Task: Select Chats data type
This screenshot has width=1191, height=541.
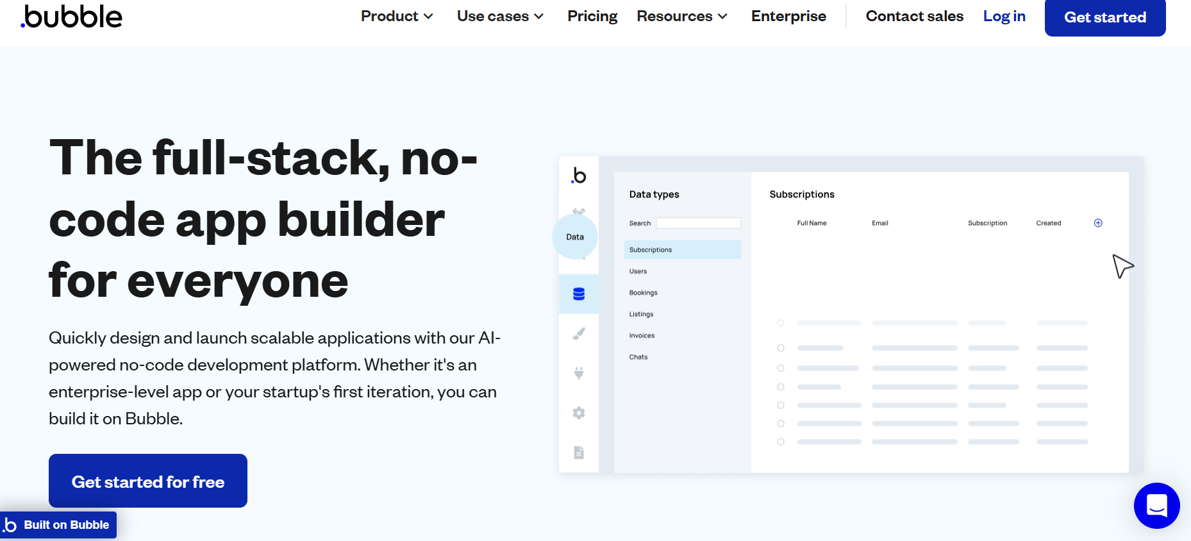Action: pyautogui.click(x=638, y=357)
